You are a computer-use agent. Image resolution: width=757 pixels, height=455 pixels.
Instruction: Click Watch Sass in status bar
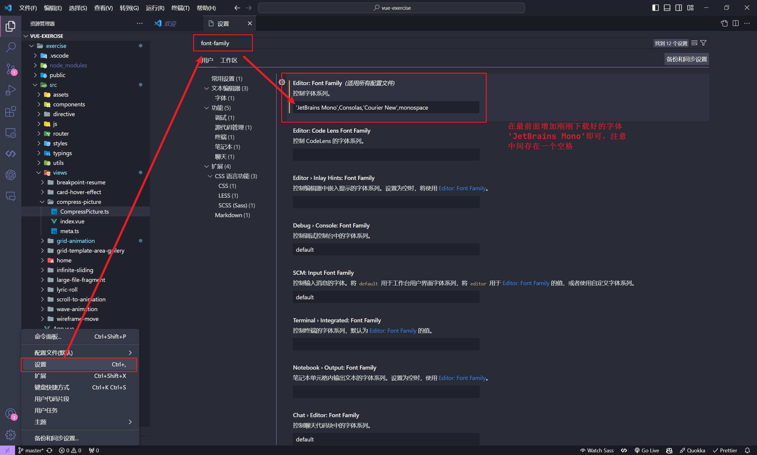[x=597, y=450]
